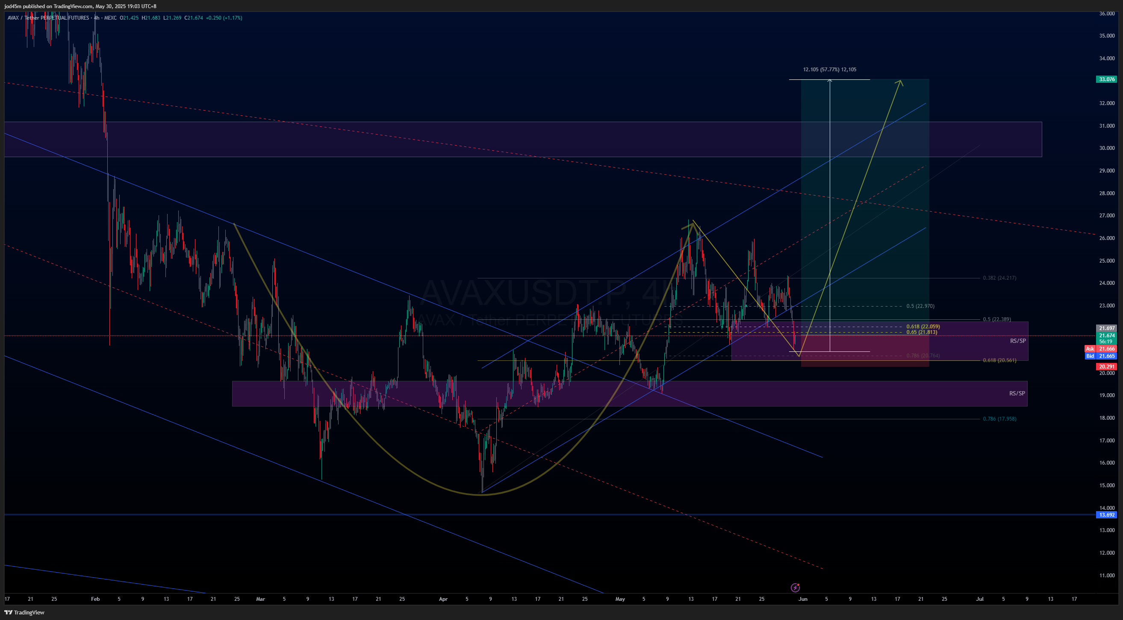The width and height of the screenshot is (1123, 620).
Task: Select the 0.382 (24.217) Fibonacci label
Action: tap(999, 278)
